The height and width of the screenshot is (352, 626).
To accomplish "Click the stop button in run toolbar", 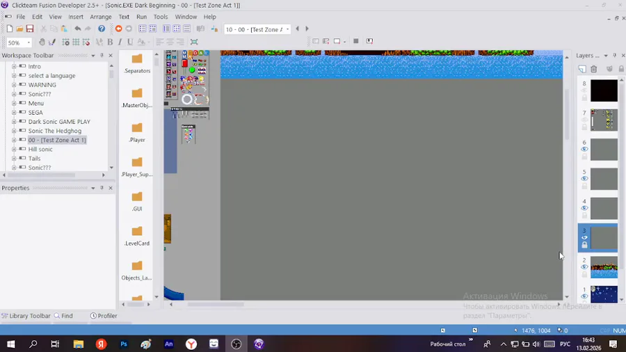I will point(355,41).
